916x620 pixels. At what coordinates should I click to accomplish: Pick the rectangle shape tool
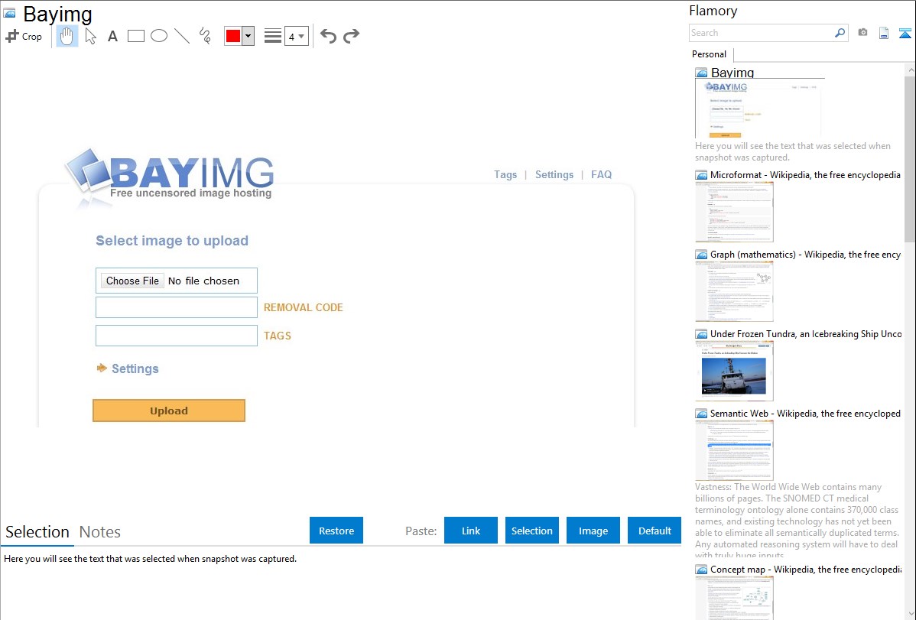(135, 36)
